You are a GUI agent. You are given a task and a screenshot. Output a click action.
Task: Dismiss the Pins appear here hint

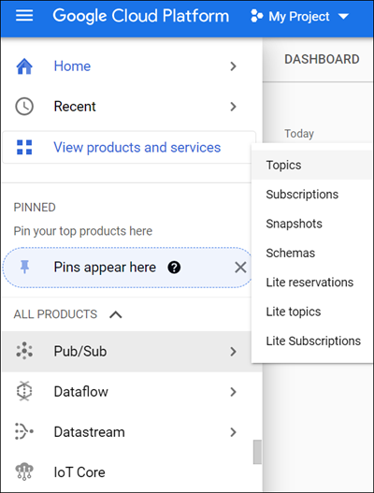(240, 268)
